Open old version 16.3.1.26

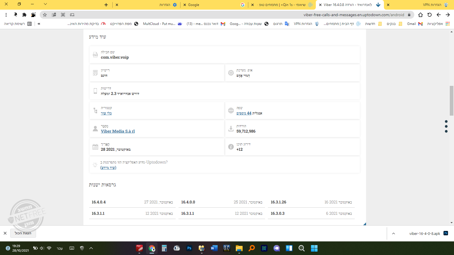click(x=278, y=202)
